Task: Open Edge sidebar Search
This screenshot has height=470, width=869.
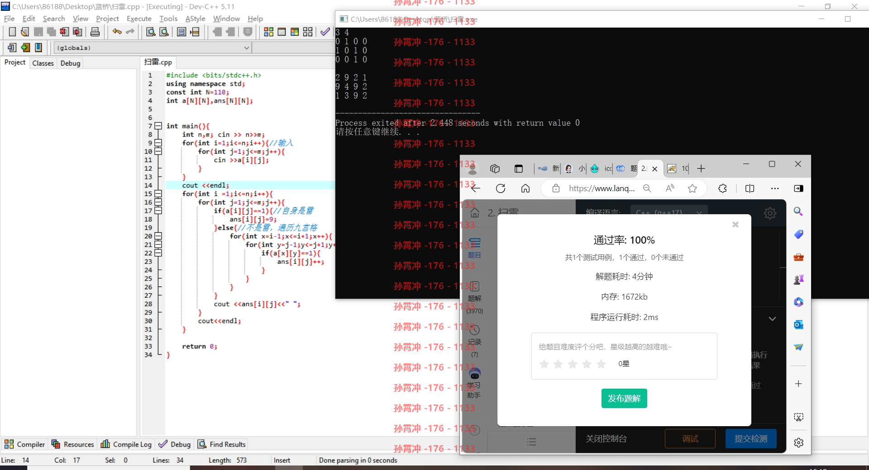Action: click(x=798, y=211)
